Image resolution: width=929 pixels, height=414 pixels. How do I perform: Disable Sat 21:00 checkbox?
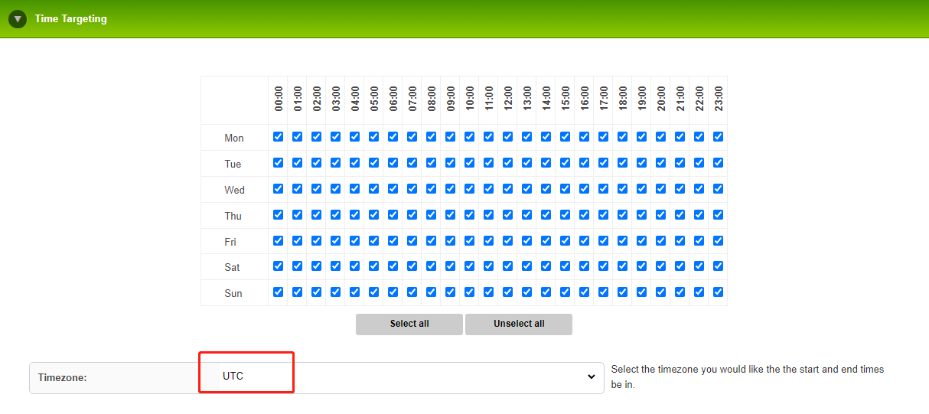click(x=680, y=266)
